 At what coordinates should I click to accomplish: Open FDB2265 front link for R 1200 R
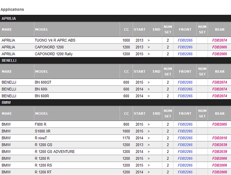[x=185, y=158]
